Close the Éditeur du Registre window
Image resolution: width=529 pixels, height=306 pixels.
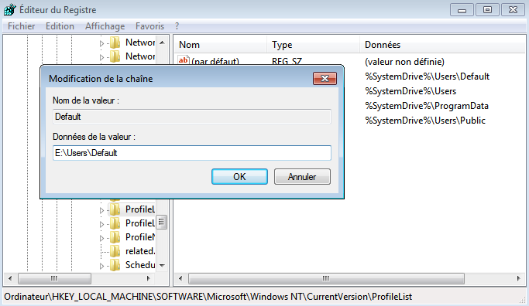[x=513, y=10]
